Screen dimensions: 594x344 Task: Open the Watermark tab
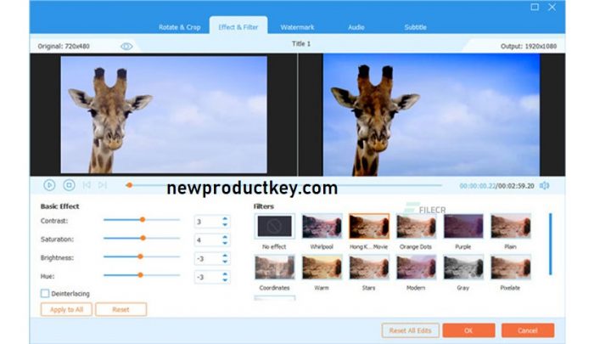tap(297, 27)
